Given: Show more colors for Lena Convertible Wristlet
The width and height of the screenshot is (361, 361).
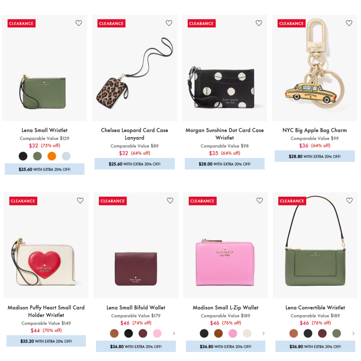Looking at the screenshot, I should [x=353, y=333].
